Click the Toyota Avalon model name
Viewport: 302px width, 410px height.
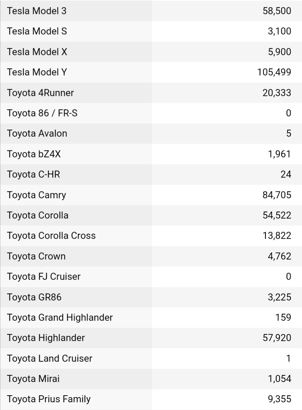point(37,134)
